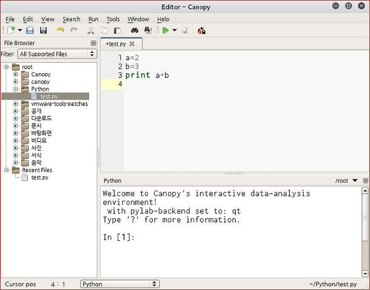Click the Find and Replace icon
The image size is (370, 290).
point(148,30)
